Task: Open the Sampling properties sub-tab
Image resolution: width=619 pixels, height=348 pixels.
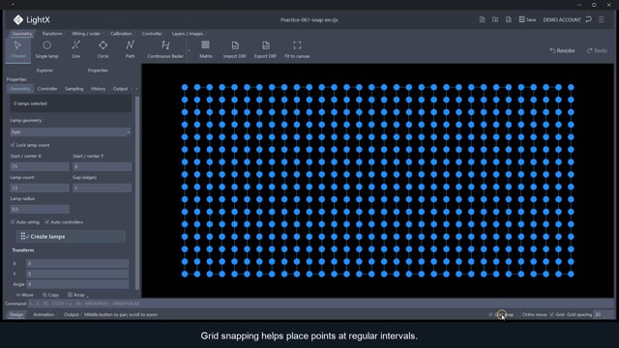Action: 74,89
